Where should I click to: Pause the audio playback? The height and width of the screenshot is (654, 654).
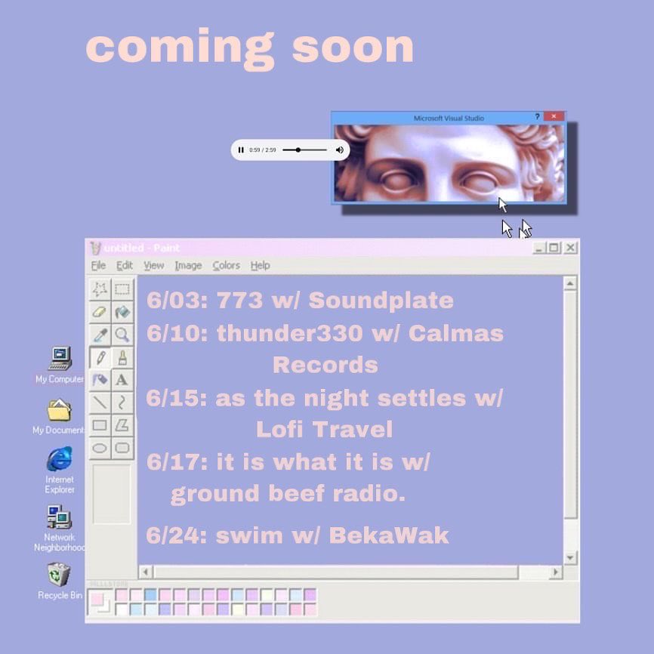click(241, 150)
